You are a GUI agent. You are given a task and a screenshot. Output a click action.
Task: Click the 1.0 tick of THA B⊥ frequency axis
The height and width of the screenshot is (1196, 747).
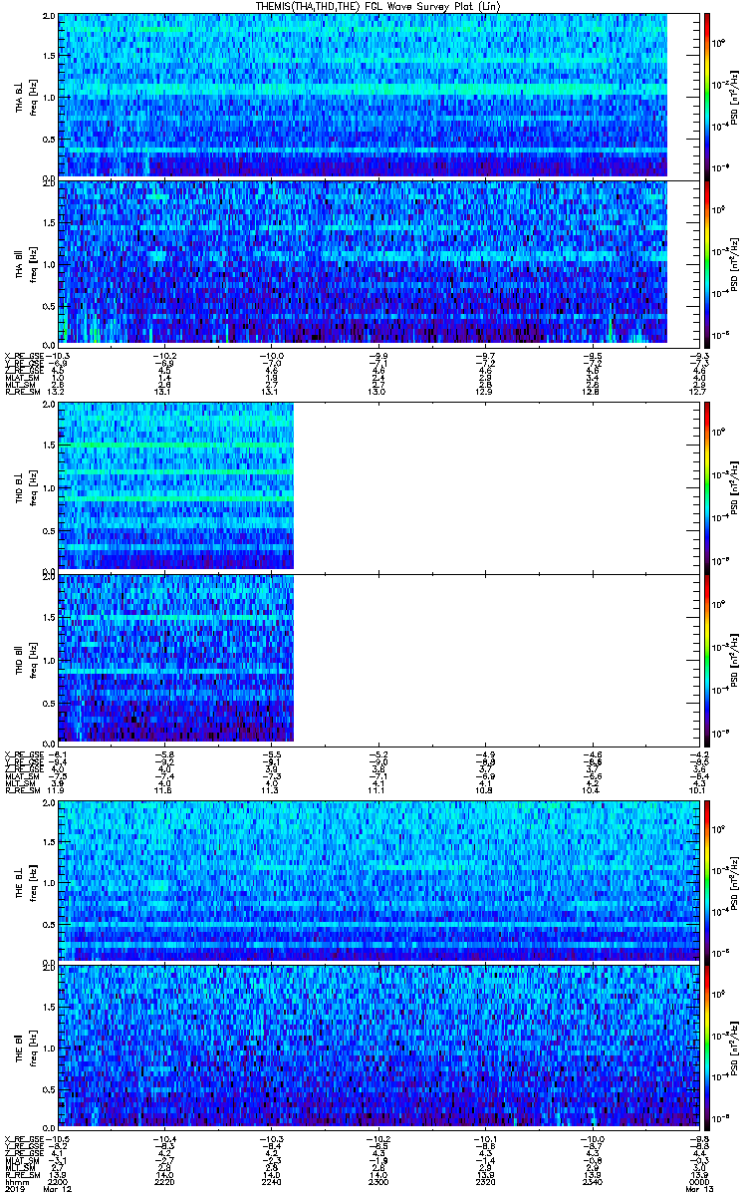48,97
